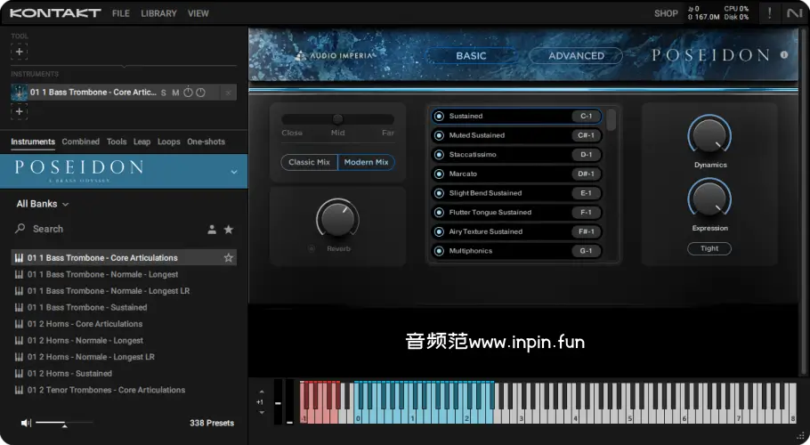Open the Shop link

[x=666, y=13]
